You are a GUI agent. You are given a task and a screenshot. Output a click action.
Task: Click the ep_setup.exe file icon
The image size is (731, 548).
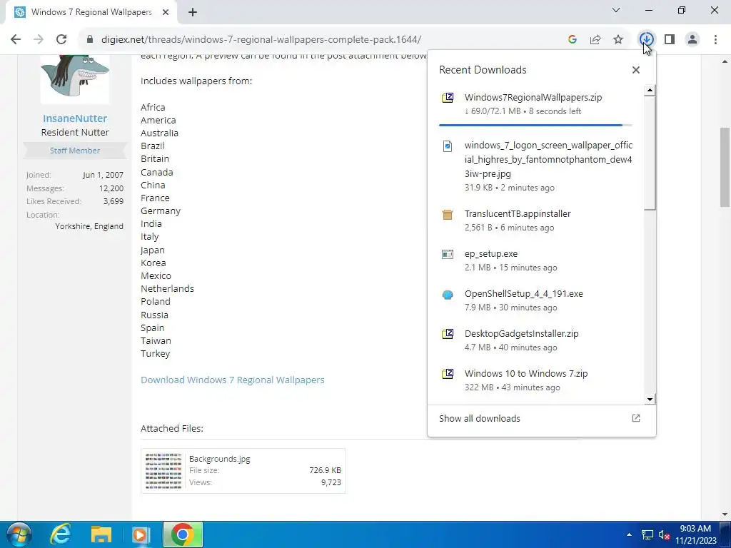[x=448, y=255]
